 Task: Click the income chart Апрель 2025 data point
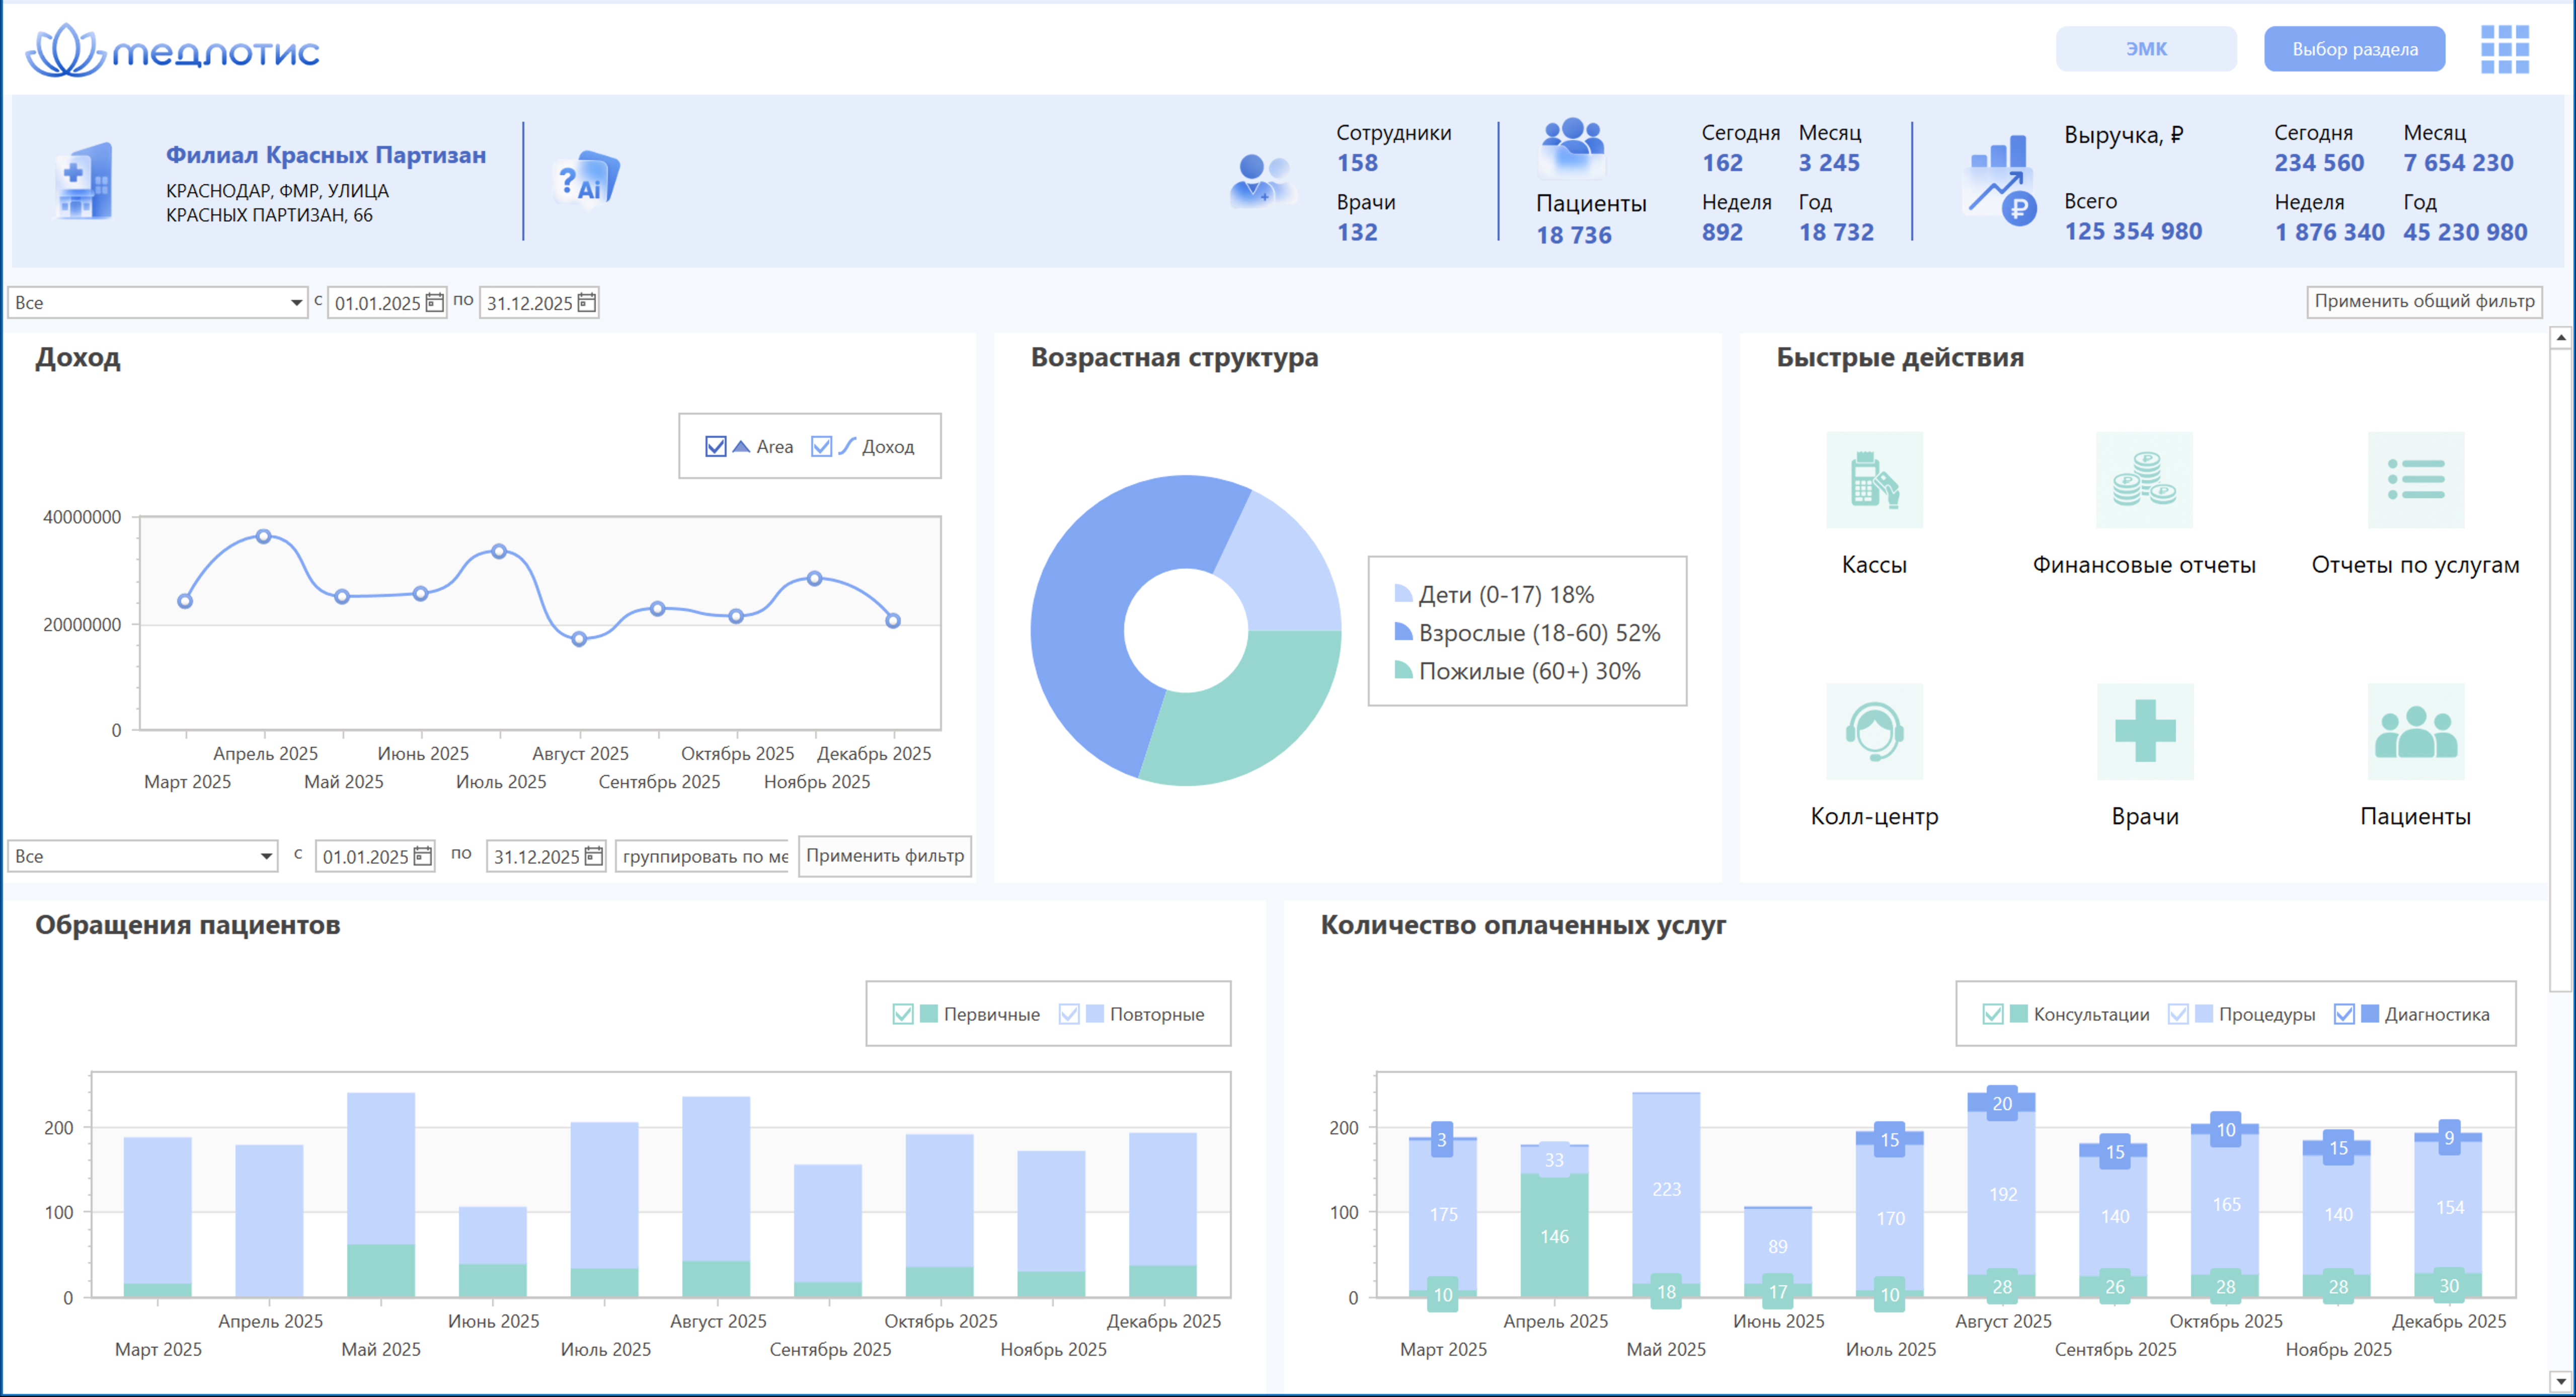pos(263,536)
